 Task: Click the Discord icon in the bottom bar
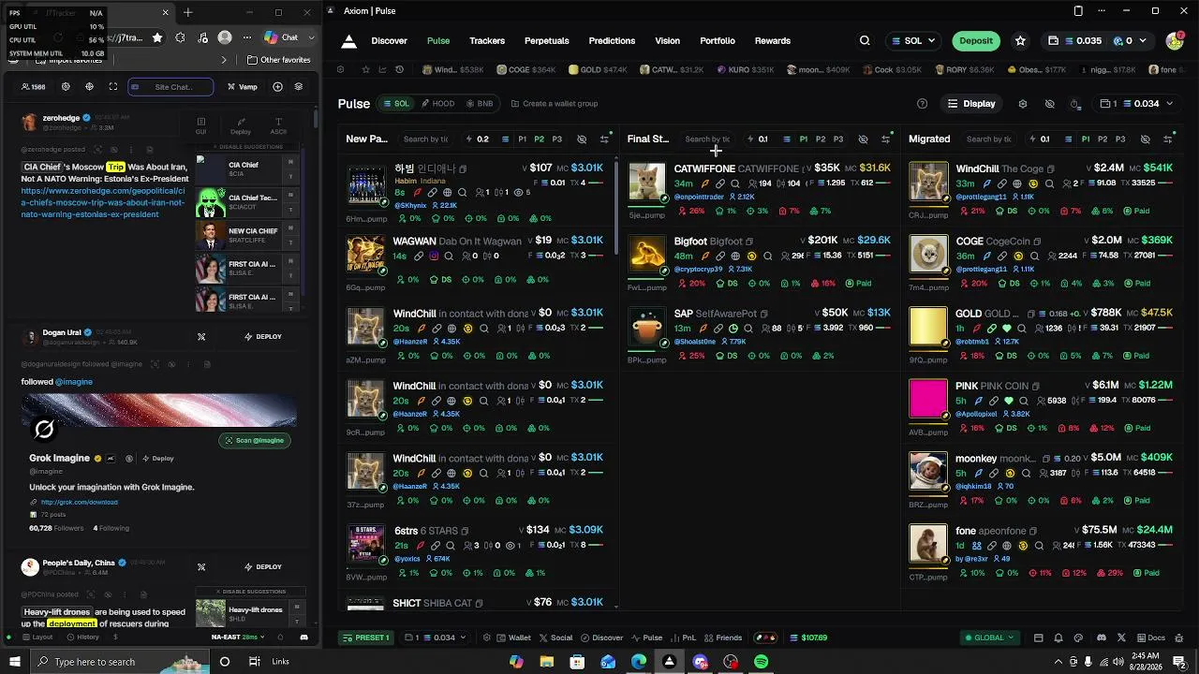pyautogui.click(x=1103, y=637)
